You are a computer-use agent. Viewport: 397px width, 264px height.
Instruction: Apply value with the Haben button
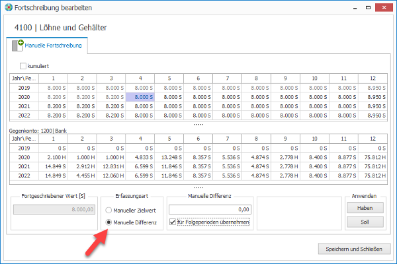365,208
